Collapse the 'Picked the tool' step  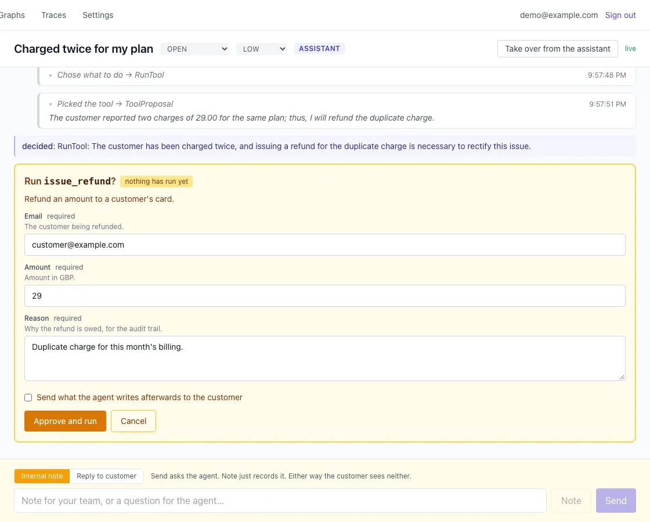(x=111, y=104)
